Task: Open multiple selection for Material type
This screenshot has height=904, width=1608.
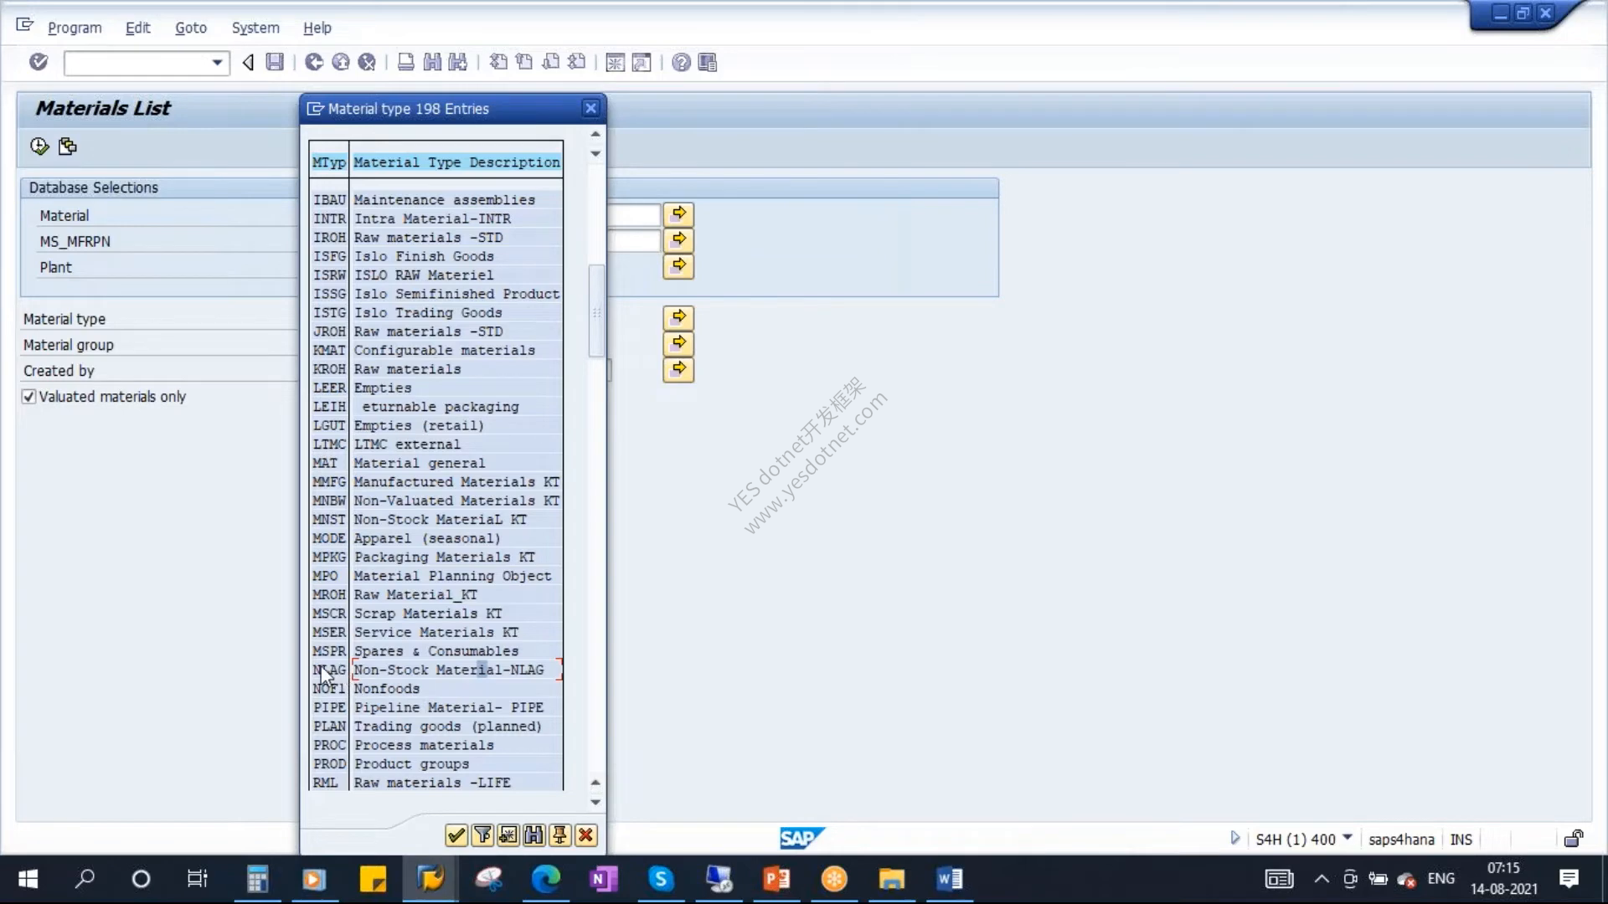Action: [x=678, y=318]
